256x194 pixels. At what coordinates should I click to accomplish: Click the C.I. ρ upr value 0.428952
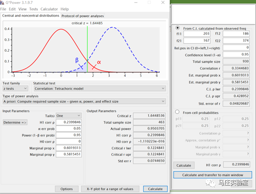236,96
